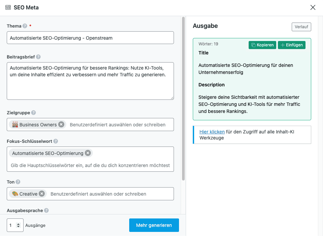Screen dimensions: 323x244
Task: Open the Zielgruppe selection field
Action: (x=118, y=125)
